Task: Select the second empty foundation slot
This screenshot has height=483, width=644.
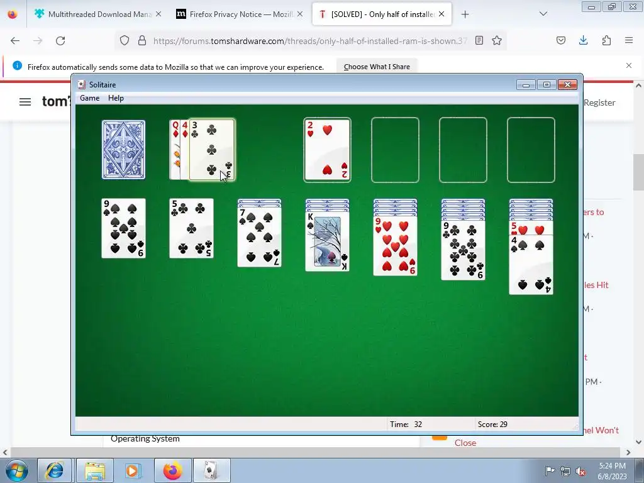Action: [x=395, y=150]
